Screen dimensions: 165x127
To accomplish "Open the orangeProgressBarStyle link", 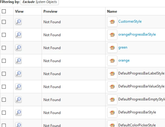I will pyautogui.click(x=137, y=34).
